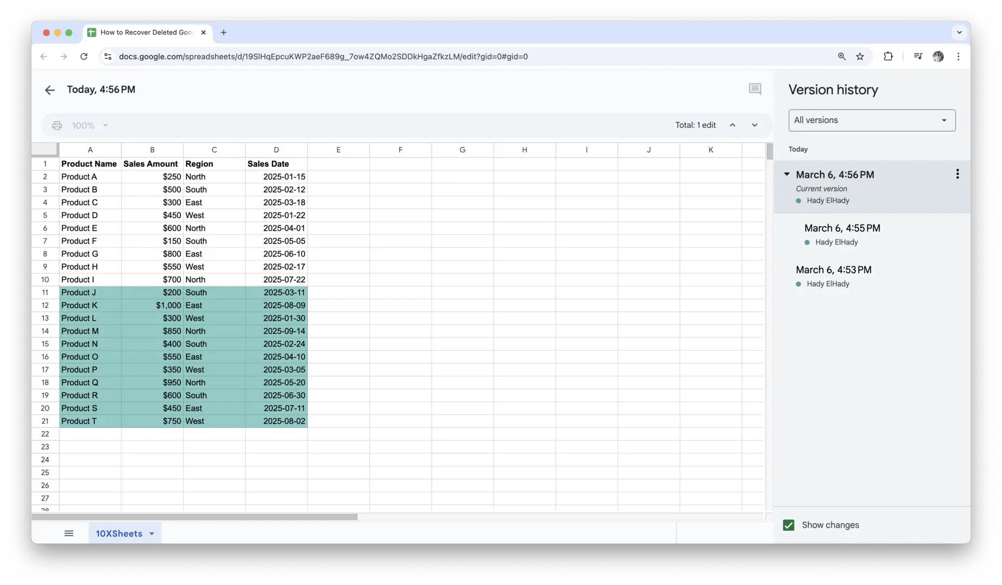Select the 10XSheets sheet tab
This screenshot has height=585, width=1002.
pyautogui.click(x=118, y=533)
